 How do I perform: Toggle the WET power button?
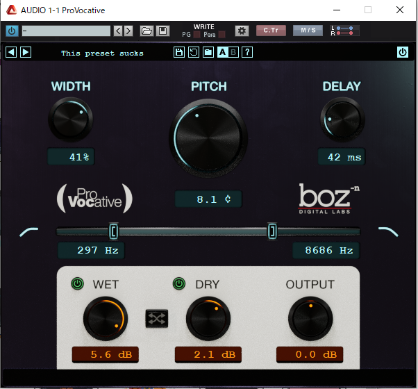coord(78,283)
